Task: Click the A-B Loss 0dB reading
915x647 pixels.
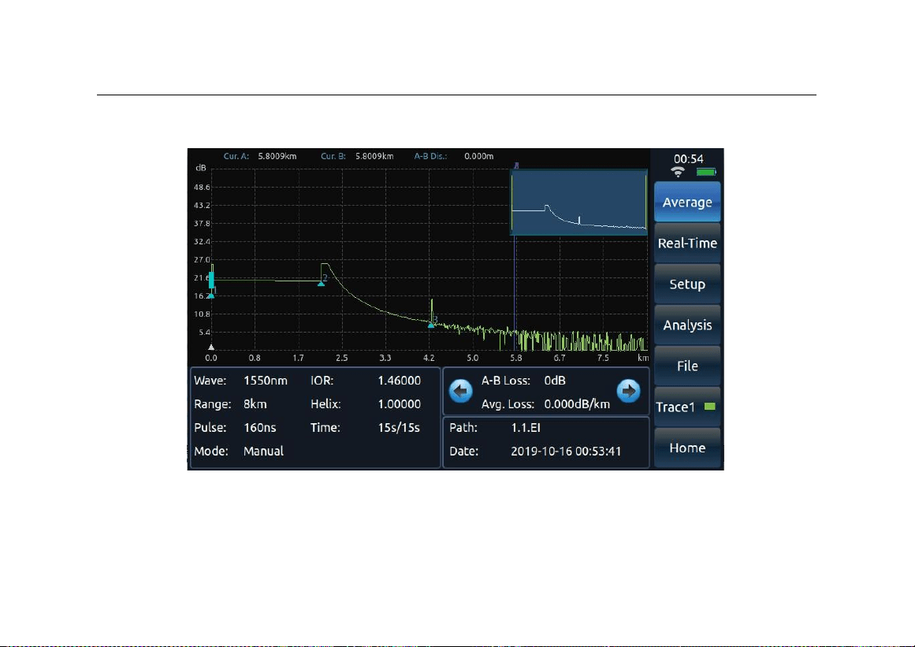Action: click(x=555, y=381)
